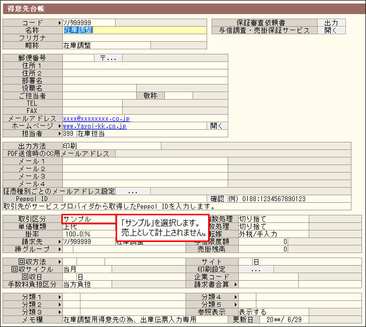Image resolution: width=366 pixels, height=327 pixels.
Task: Select 参照表示 field showing 表示する
Action: (x=273, y=312)
